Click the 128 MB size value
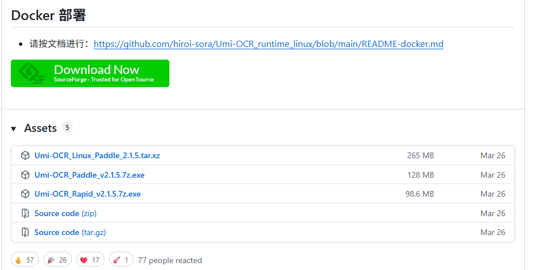The image size is (533, 270). [420, 175]
